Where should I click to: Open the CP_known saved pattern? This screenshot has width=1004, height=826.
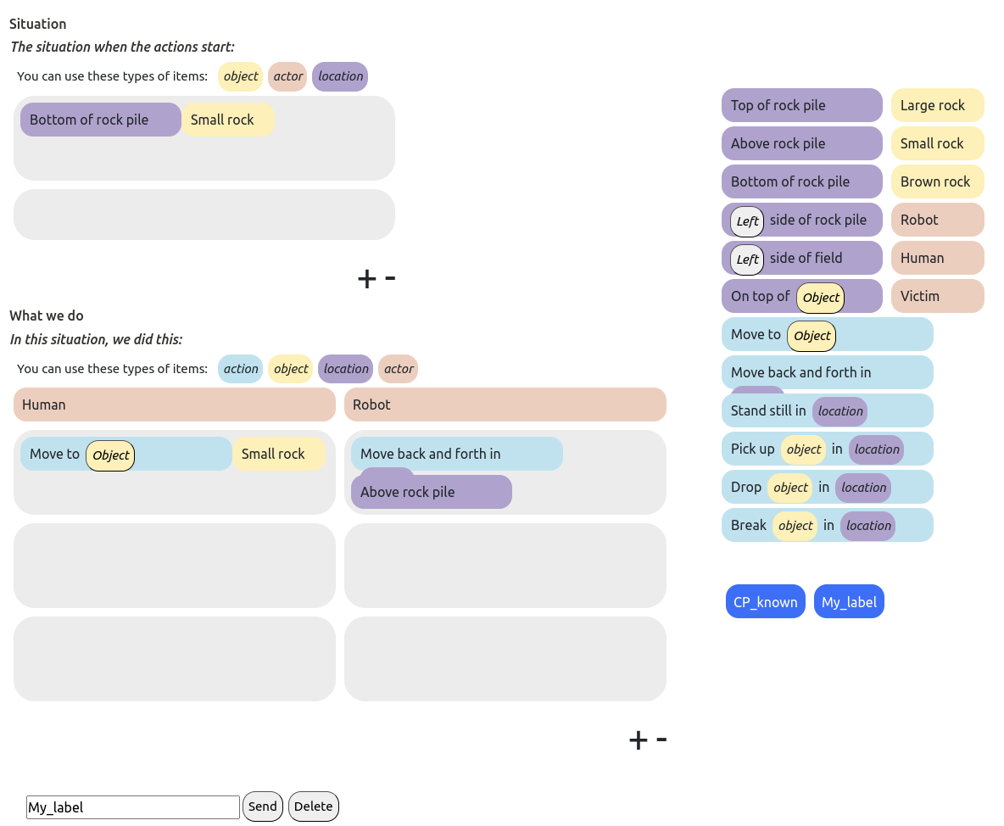[x=765, y=601]
